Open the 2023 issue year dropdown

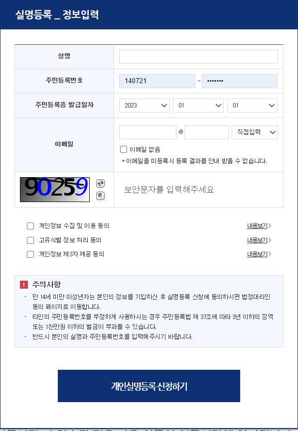pos(145,106)
